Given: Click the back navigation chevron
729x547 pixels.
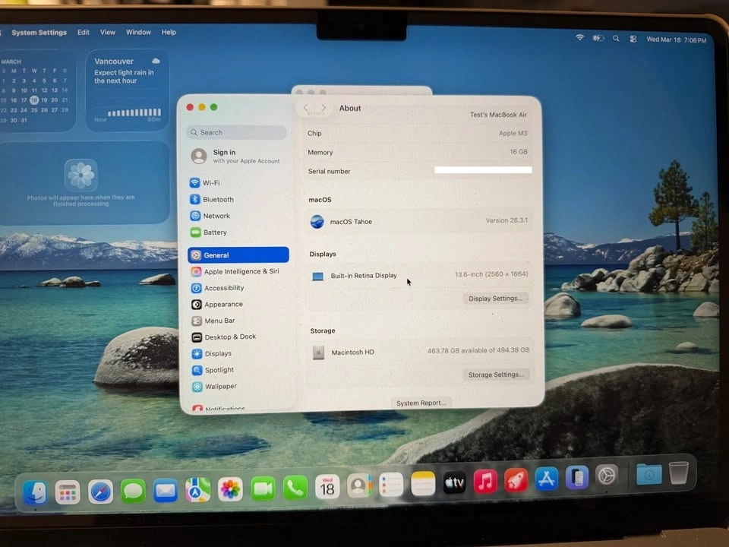Looking at the screenshot, I should (x=307, y=109).
